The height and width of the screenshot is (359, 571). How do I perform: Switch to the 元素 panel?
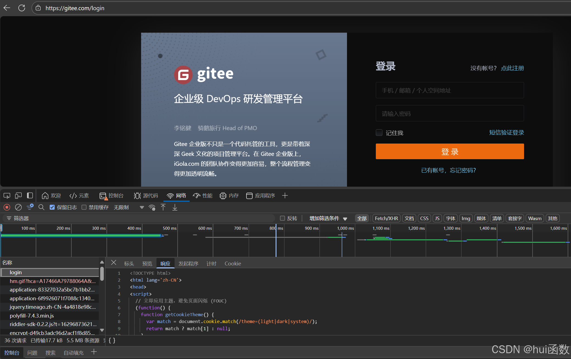[79, 195]
